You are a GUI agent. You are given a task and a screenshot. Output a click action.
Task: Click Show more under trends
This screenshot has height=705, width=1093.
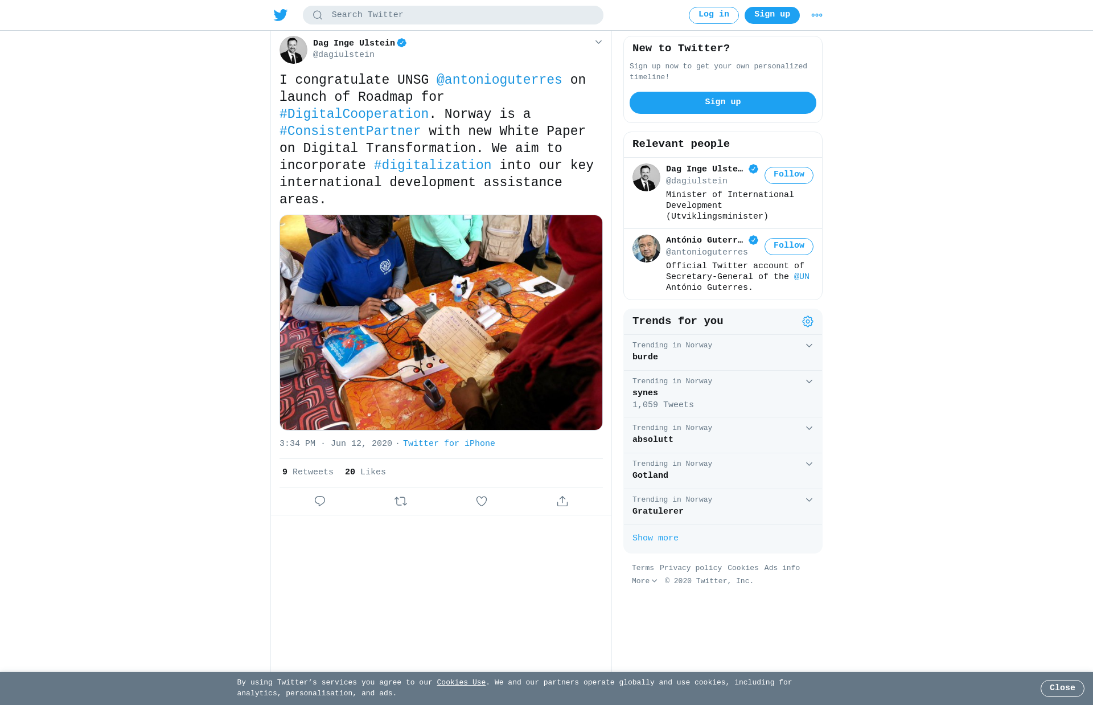(x=655, y=538)
